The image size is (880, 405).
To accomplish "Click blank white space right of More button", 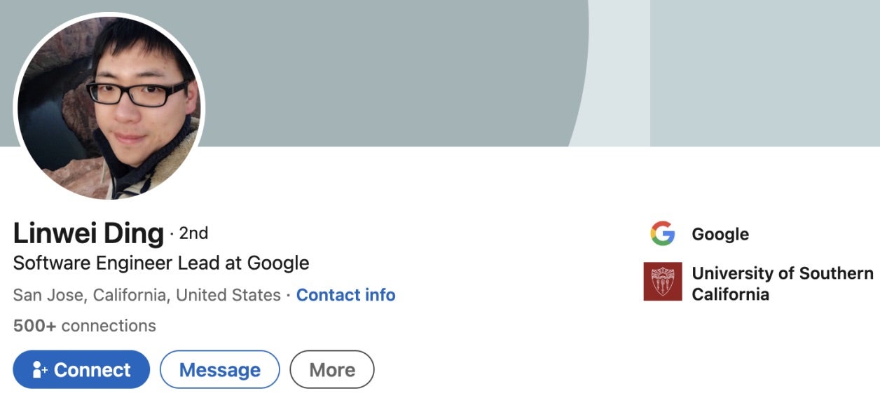I will click(504, 370).
